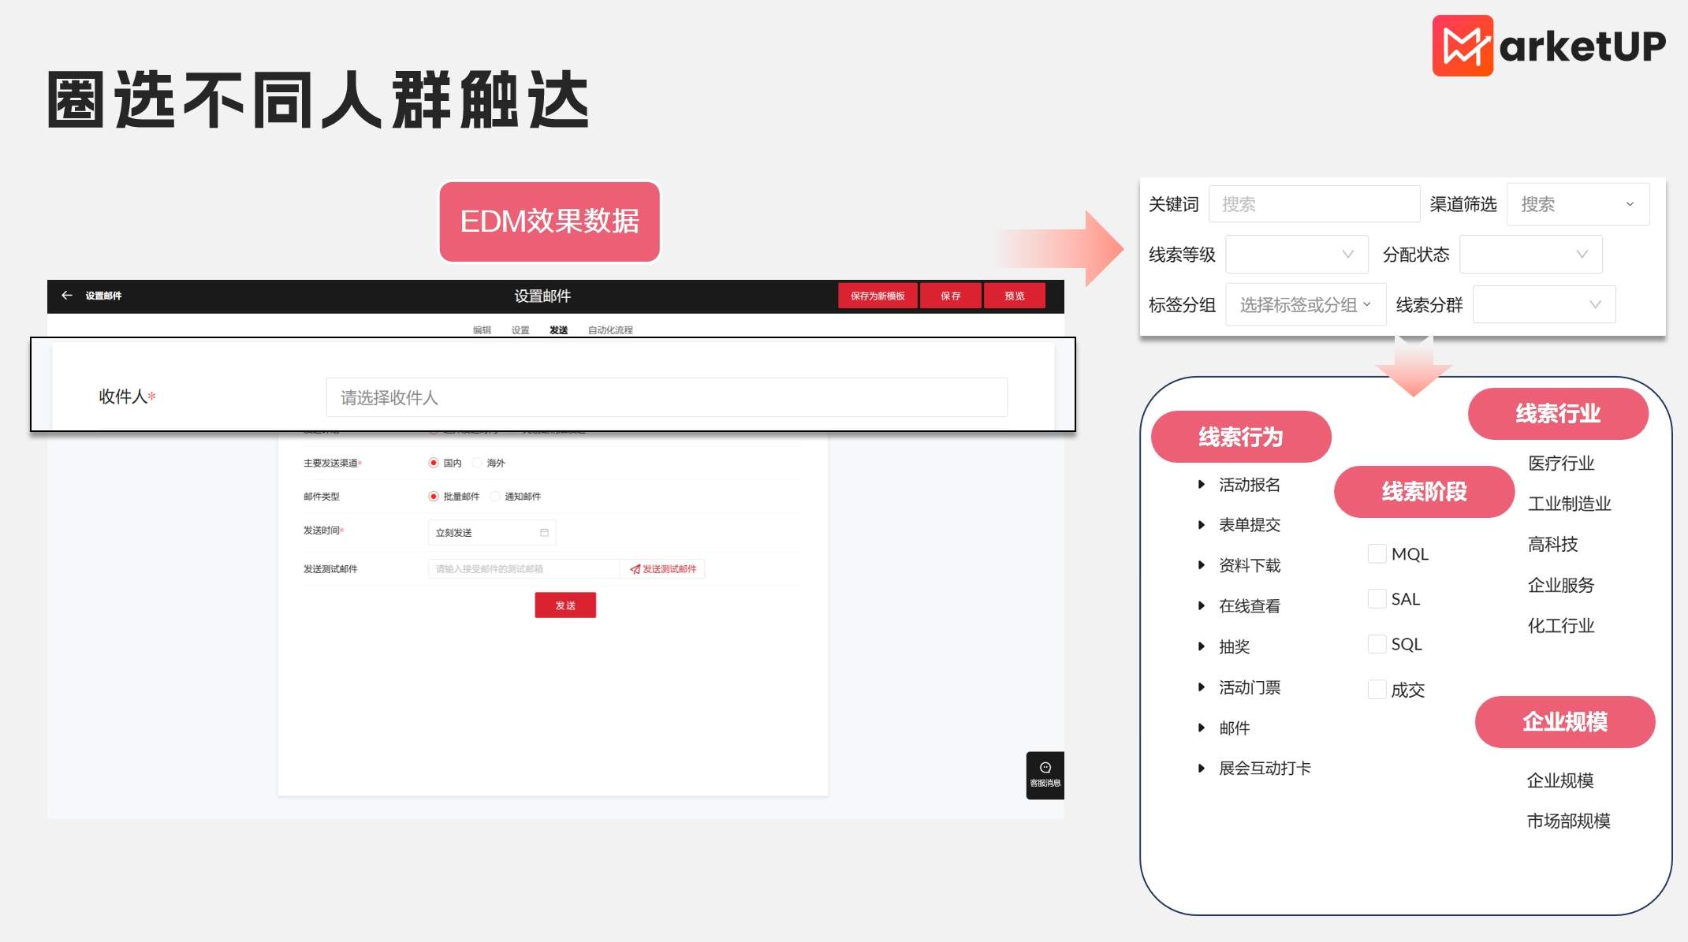Expand the 展会互动打卡 item
1688x942 pixels.
point(1202,768)
